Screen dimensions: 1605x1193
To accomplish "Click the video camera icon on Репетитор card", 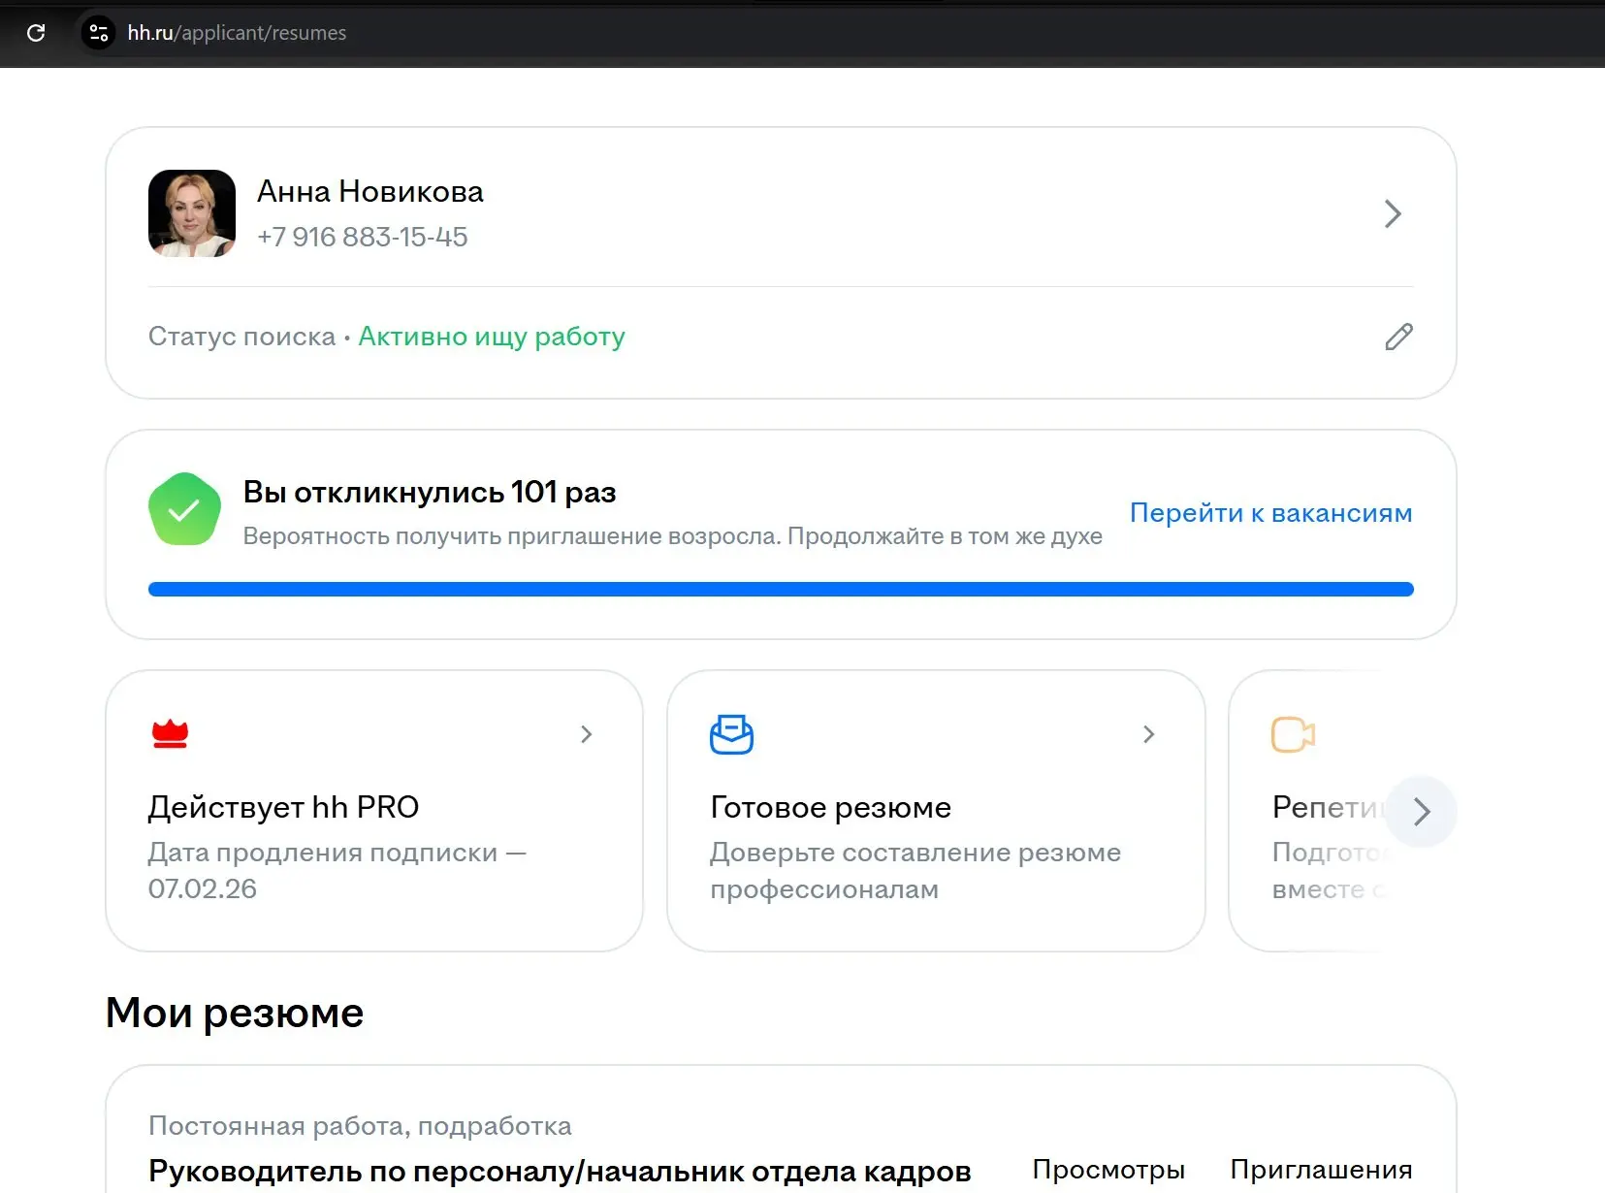I will click(x=1293, y=734).
